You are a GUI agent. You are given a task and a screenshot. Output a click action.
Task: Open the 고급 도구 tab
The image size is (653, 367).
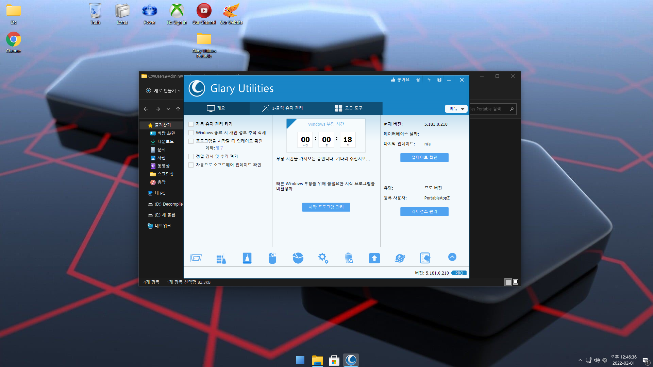(349, 108)
